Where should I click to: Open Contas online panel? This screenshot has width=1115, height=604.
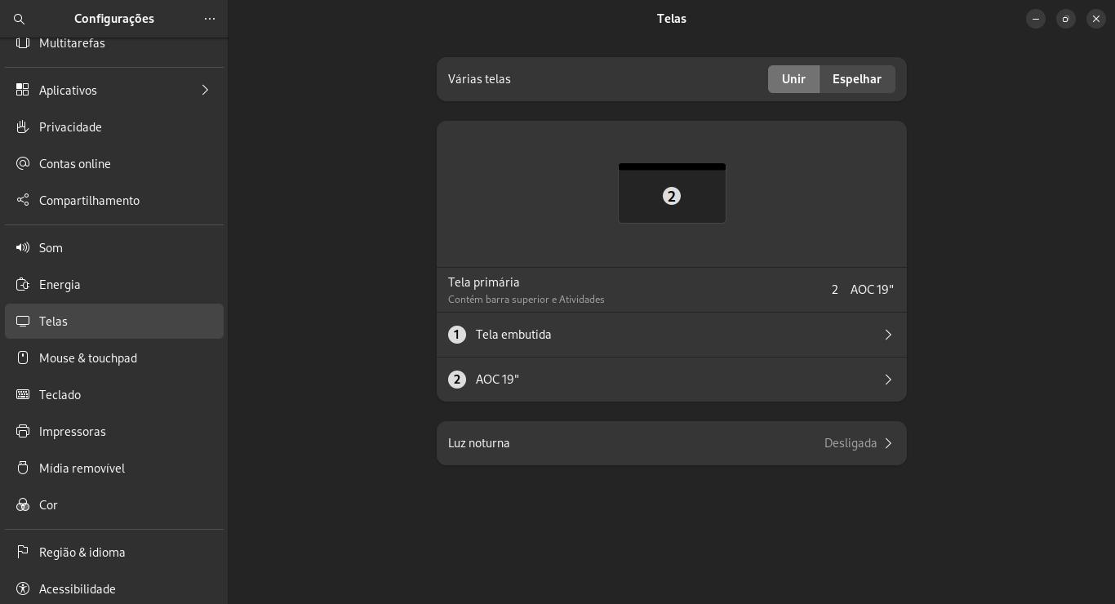pyautogui.click(x=114, y=164)
